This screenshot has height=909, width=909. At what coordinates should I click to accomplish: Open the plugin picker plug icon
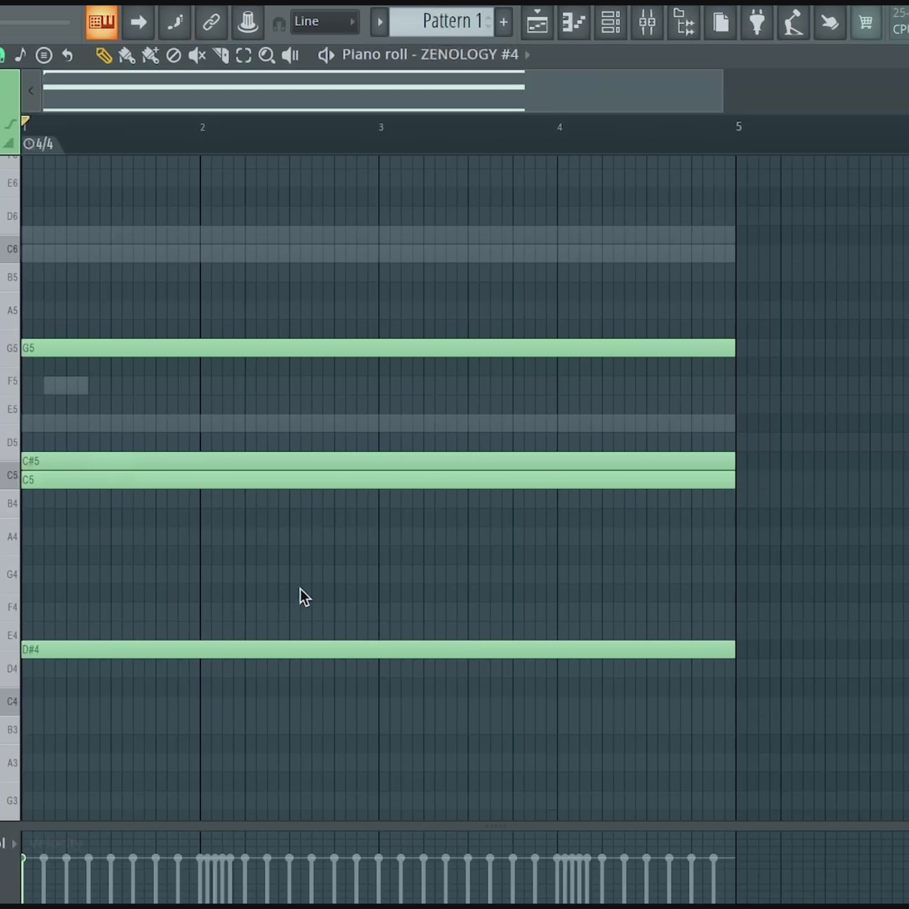point(757,21)
